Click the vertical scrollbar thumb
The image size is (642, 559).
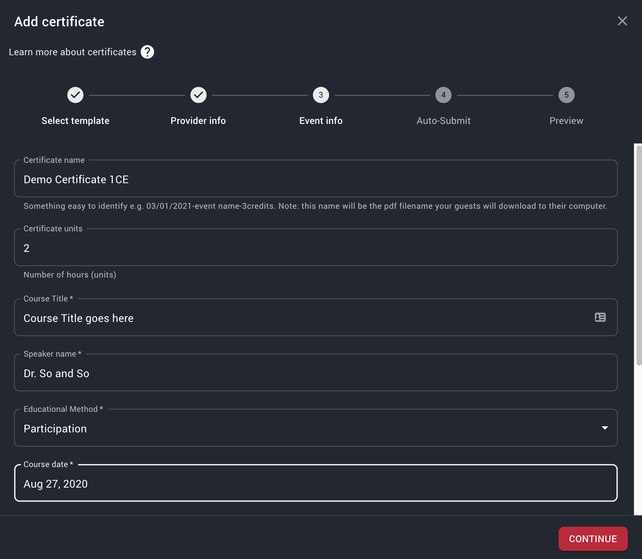(x=639, y=256)
